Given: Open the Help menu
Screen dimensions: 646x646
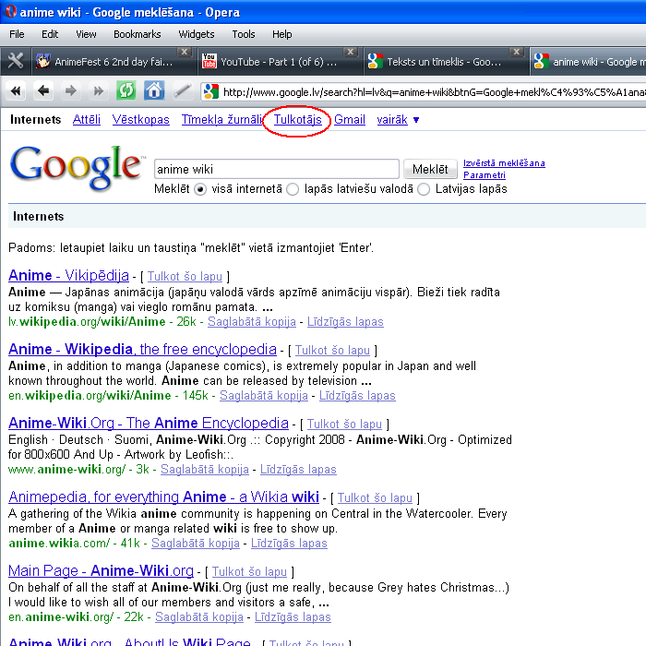Looking at the screenshot, I should 282,34.
